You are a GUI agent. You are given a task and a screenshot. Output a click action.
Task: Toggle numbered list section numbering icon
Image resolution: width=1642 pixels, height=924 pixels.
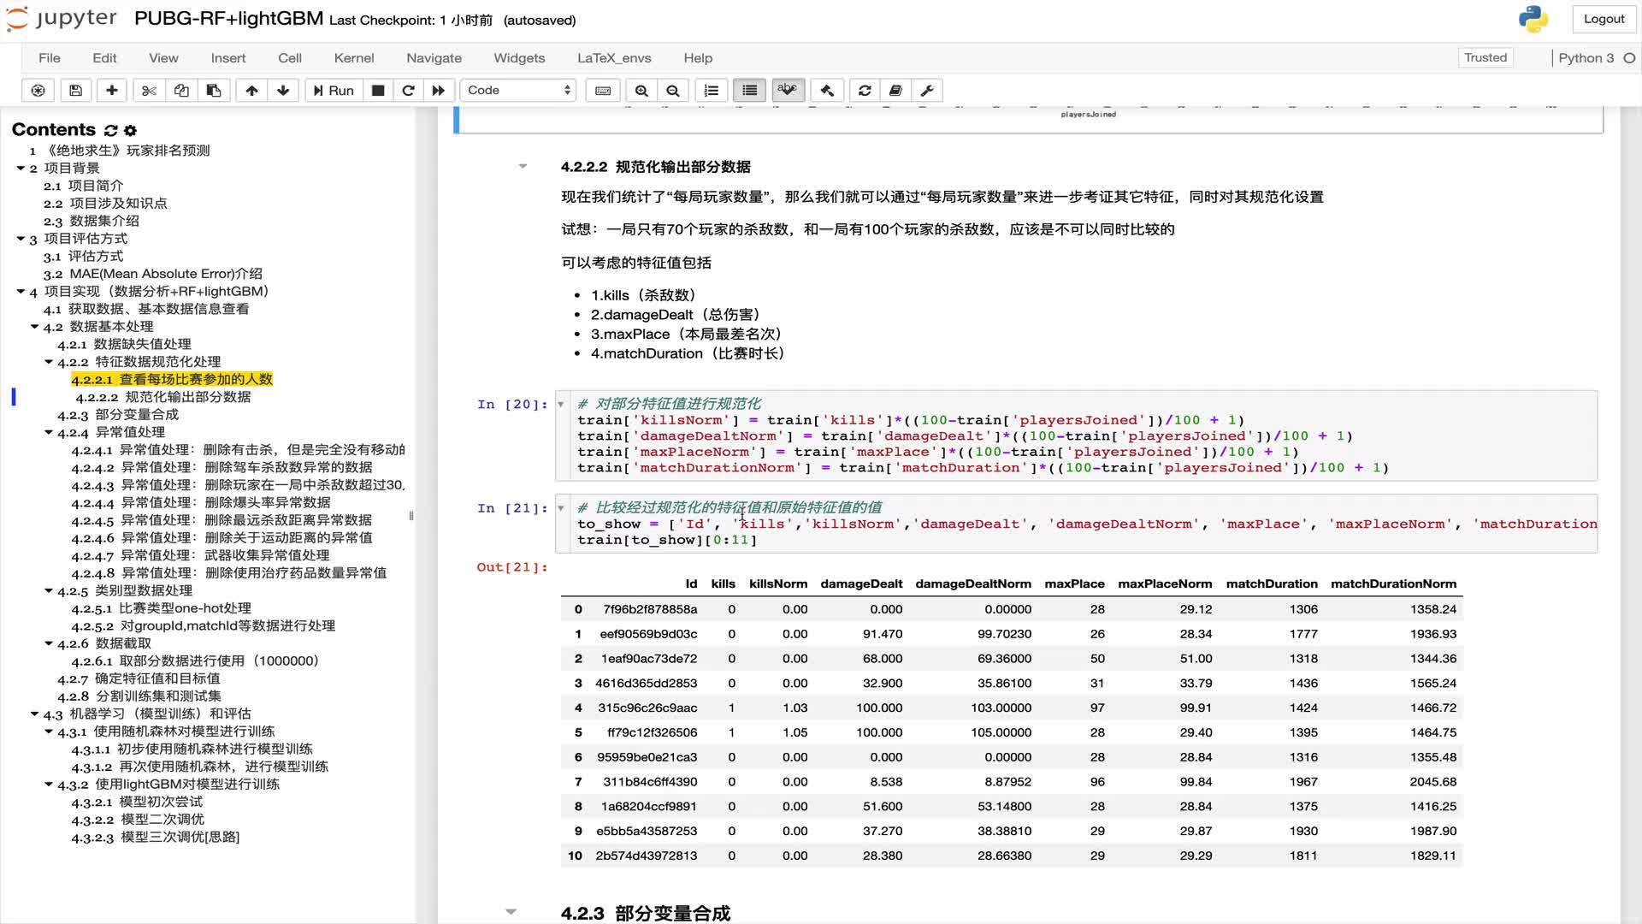pos(712,91)
